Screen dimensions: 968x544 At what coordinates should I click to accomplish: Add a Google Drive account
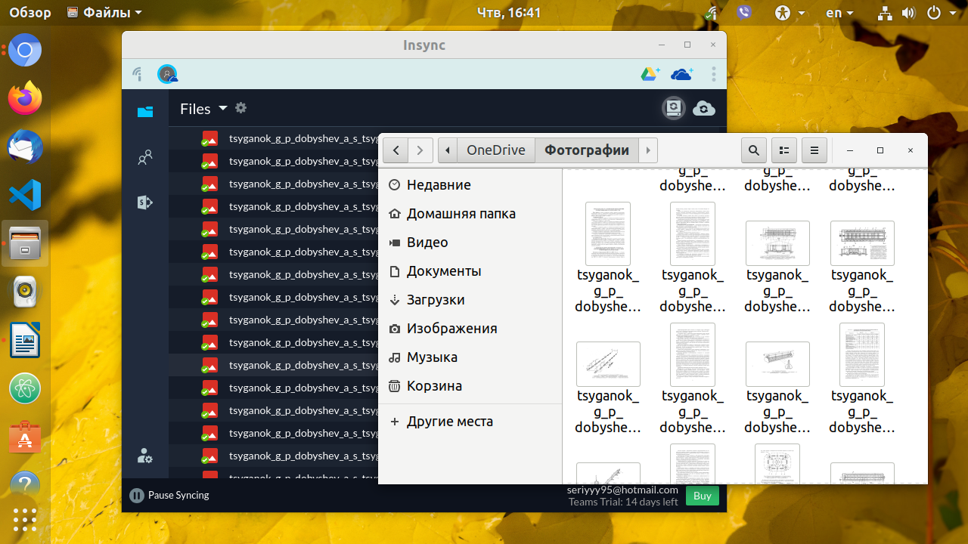click(650, 74)
